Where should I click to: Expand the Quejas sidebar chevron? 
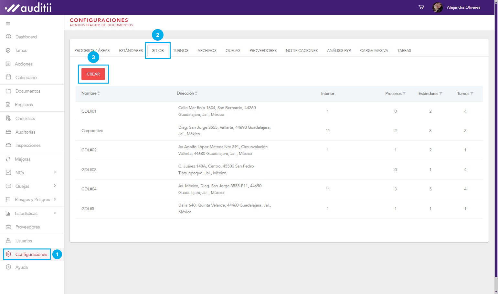(55, 186)
